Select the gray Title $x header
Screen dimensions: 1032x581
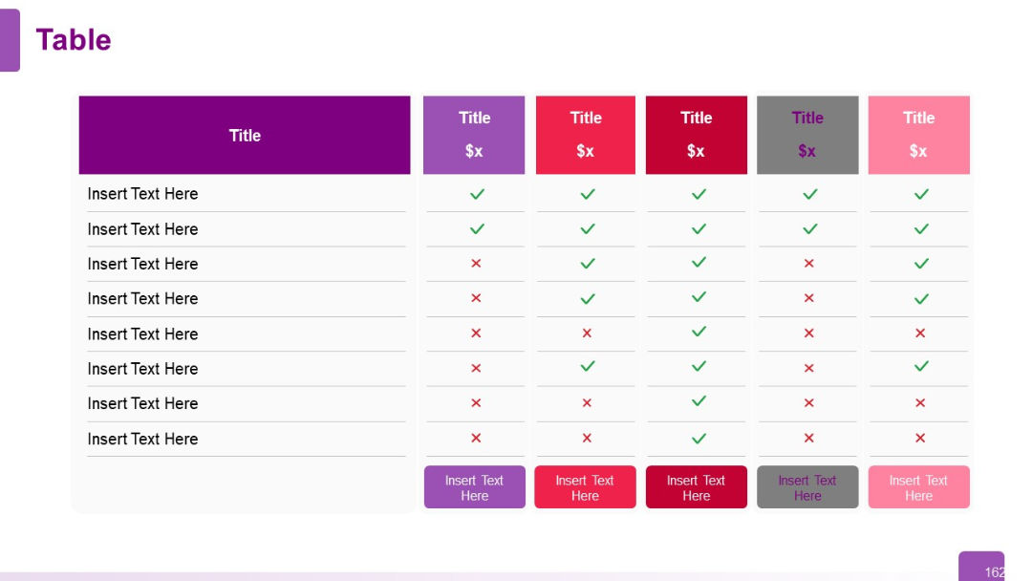coord(807,135)
